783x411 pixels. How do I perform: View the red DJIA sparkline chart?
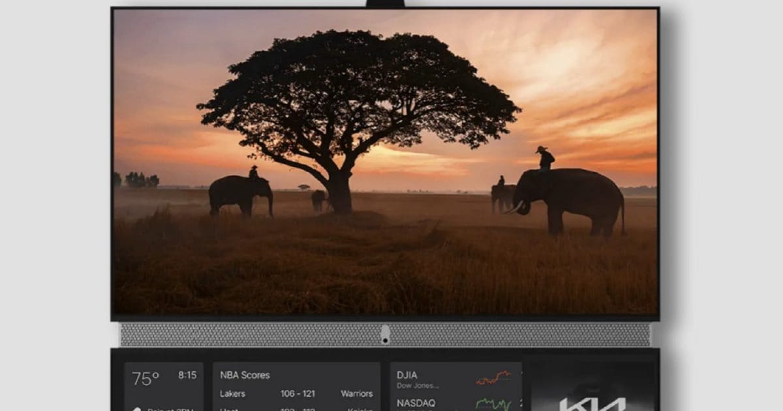tap(493, 378)
